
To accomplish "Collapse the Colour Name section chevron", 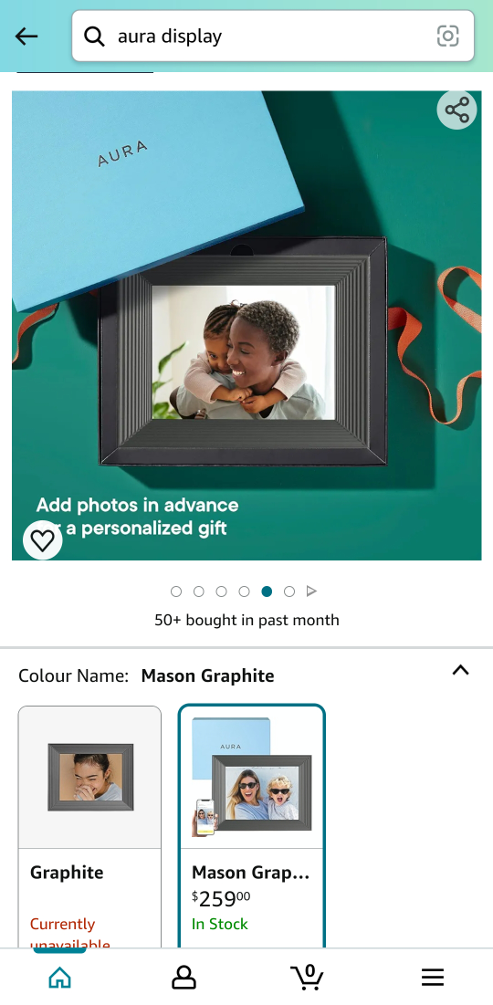I will 461,670.
